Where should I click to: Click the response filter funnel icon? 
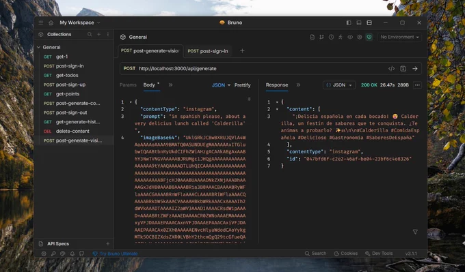click(415, 232)
